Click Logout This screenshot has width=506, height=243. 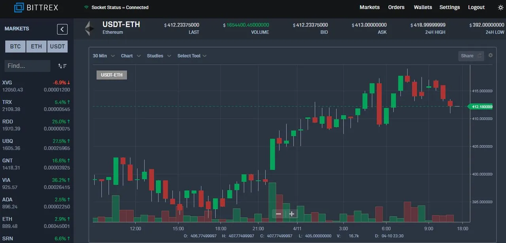(x=476, y=7)
